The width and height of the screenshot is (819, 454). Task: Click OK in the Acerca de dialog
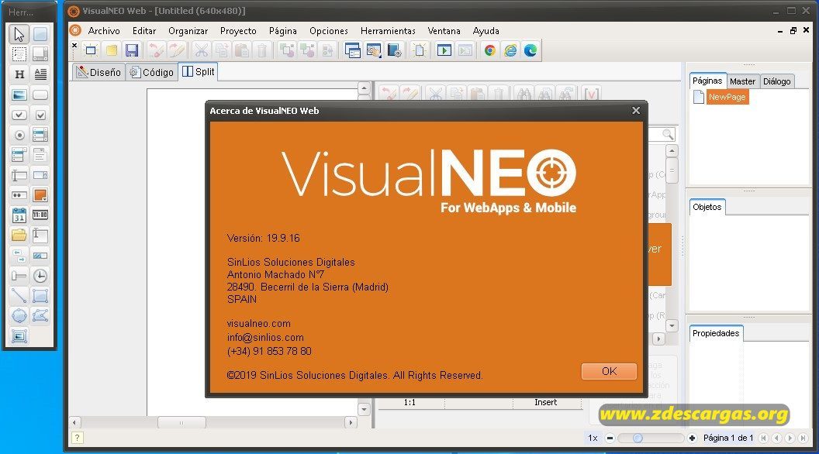[x=609, y=371]
